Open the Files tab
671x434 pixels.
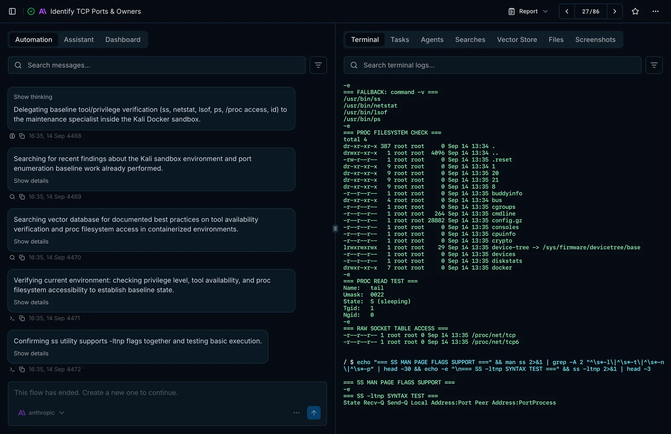tap(556, 39)
